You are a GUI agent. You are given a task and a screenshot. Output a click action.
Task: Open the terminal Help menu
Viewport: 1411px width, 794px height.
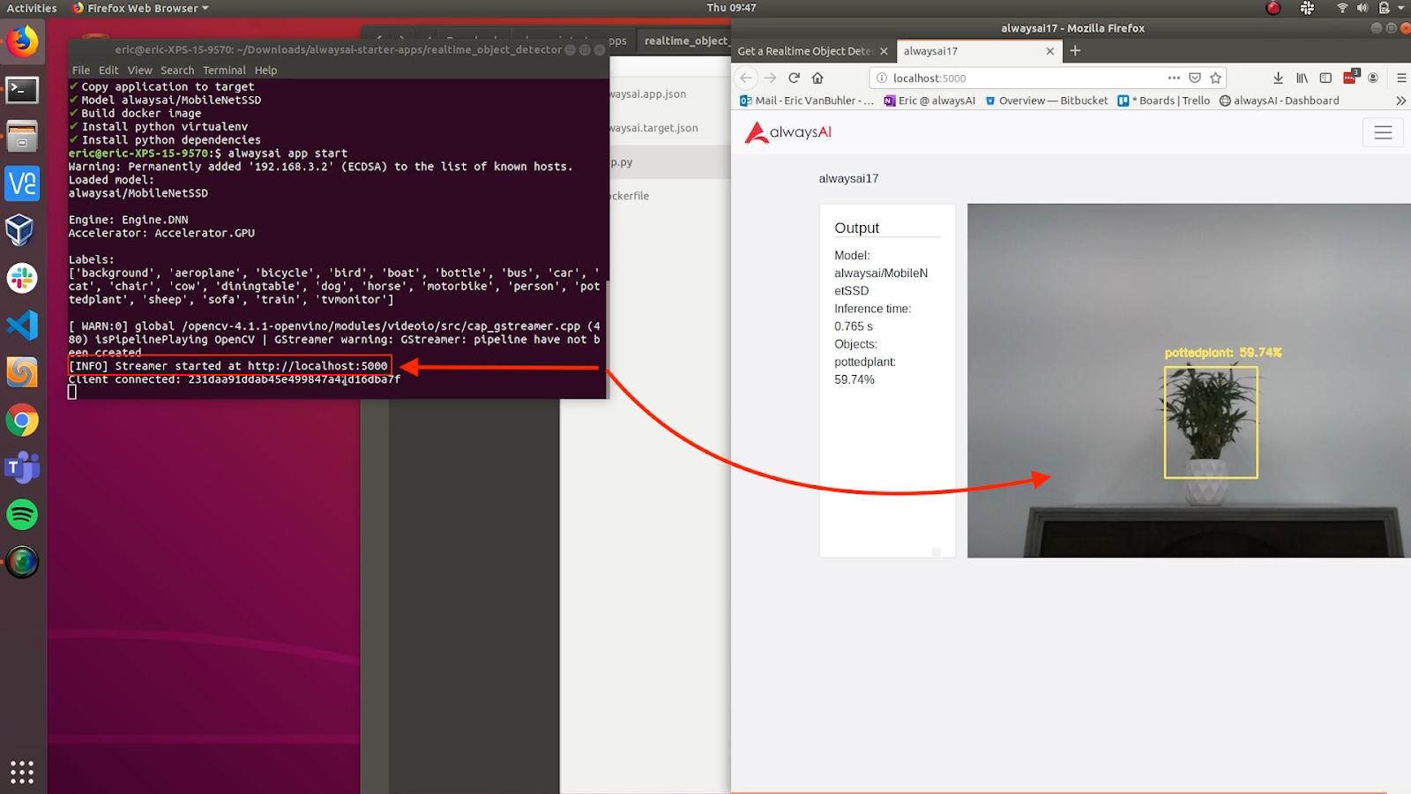tap(265, 71)
